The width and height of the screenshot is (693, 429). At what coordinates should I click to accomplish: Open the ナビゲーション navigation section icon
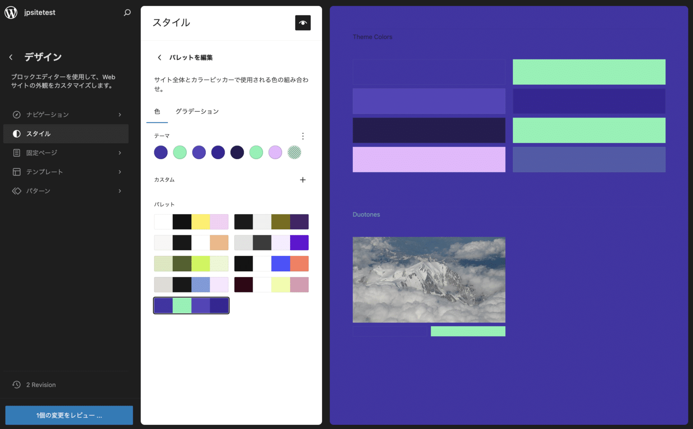(x=17, y=115)
